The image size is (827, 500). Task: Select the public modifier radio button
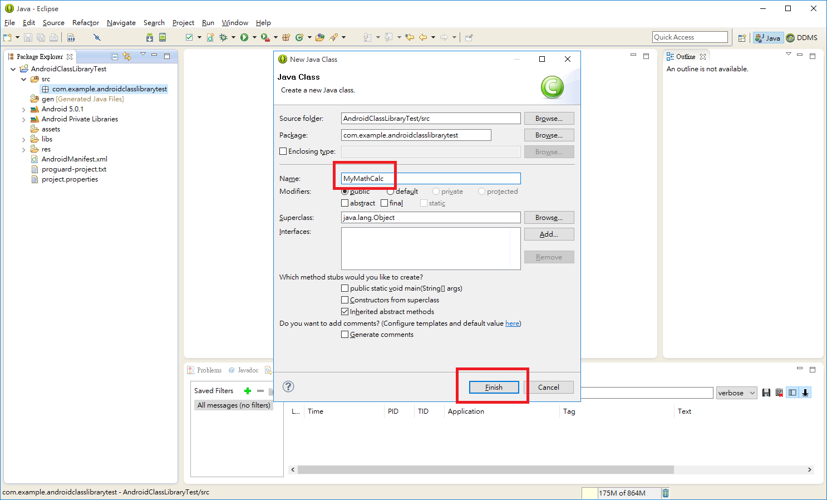point(345,192)
